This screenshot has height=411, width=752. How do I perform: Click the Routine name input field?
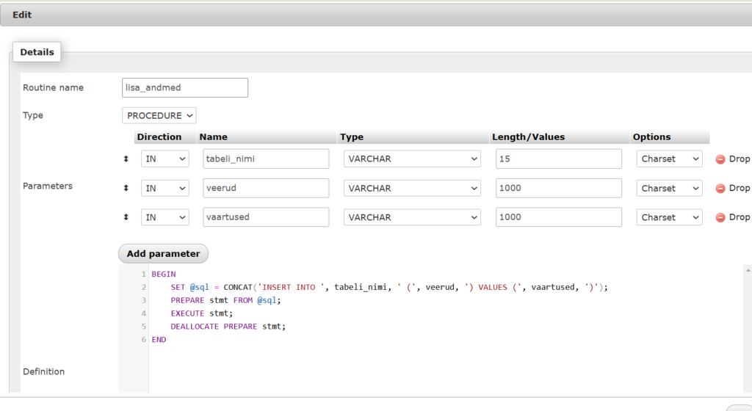[185, 87]
